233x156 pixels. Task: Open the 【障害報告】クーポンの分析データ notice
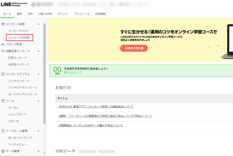[90, 125]
